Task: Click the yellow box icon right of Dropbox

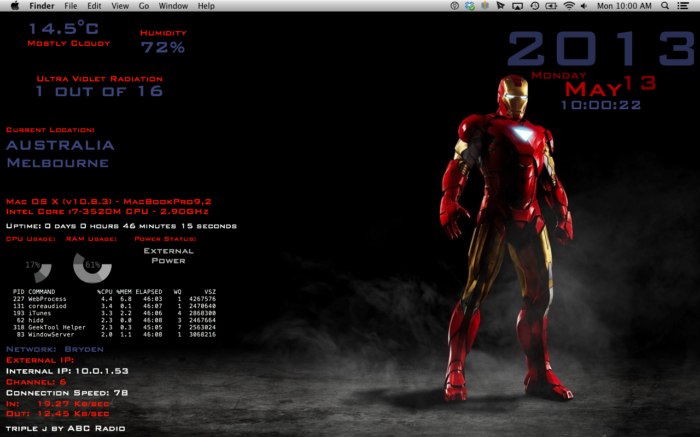Action: pyautogui.click(x=485, y=6)
